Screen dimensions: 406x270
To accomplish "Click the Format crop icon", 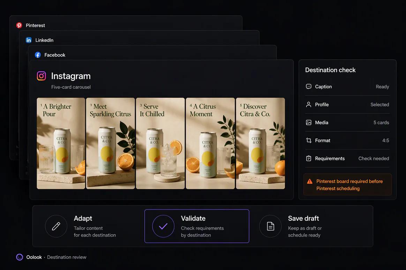I will coord(309,140).
